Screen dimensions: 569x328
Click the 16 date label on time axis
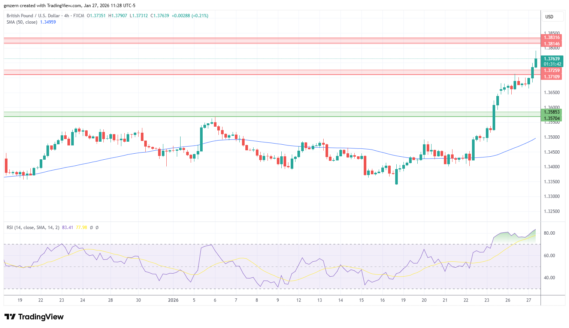pyautogui.click(x=382, y=300)
